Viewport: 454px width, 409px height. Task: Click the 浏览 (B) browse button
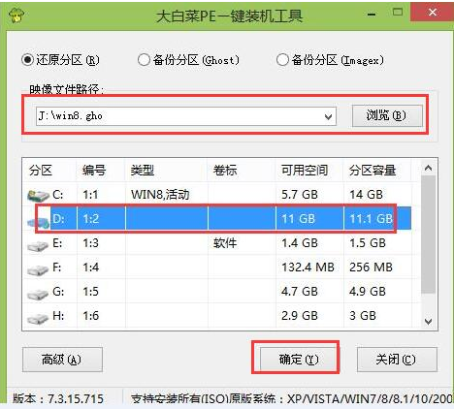[387, 115]
